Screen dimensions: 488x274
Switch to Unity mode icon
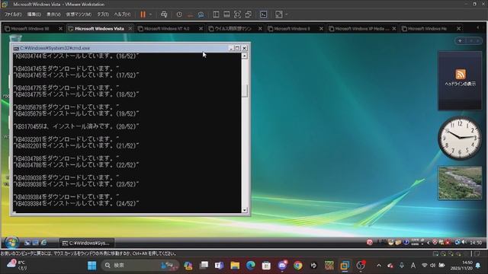(249, 14)
